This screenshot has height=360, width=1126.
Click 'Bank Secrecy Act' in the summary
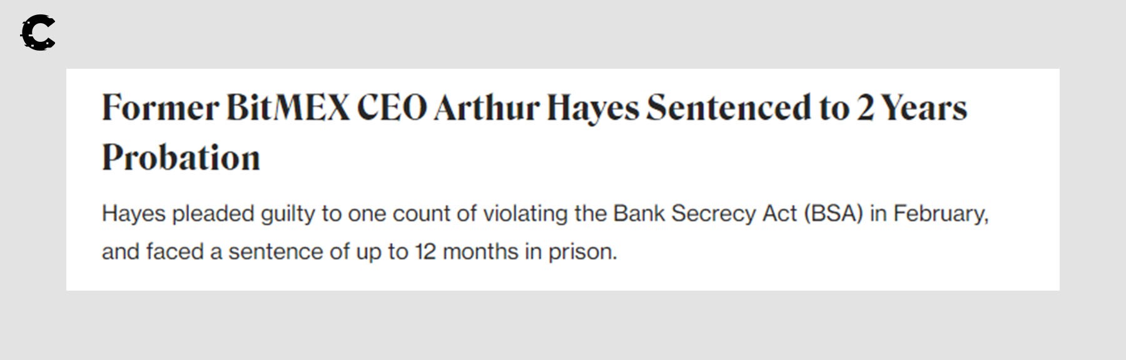point(704,214)
